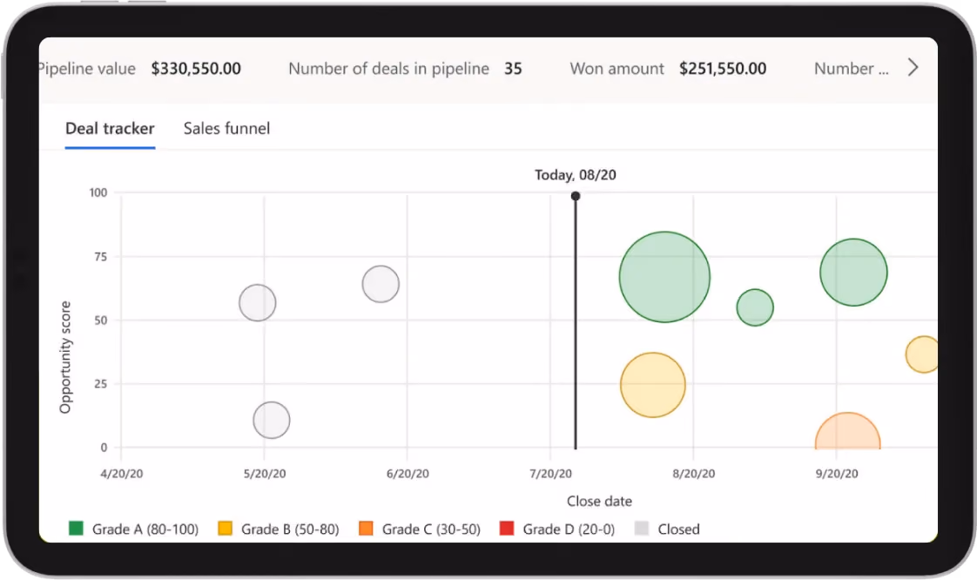The height and width of the screenshot is (580, 977).
Task: Click the gray Closed legend swatch
Action: pos(641,529)
